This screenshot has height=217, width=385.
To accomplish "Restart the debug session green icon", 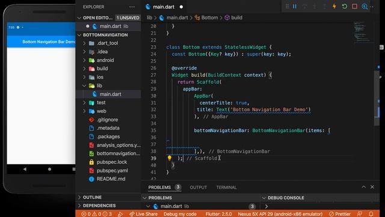I will [x=345, y=7].
